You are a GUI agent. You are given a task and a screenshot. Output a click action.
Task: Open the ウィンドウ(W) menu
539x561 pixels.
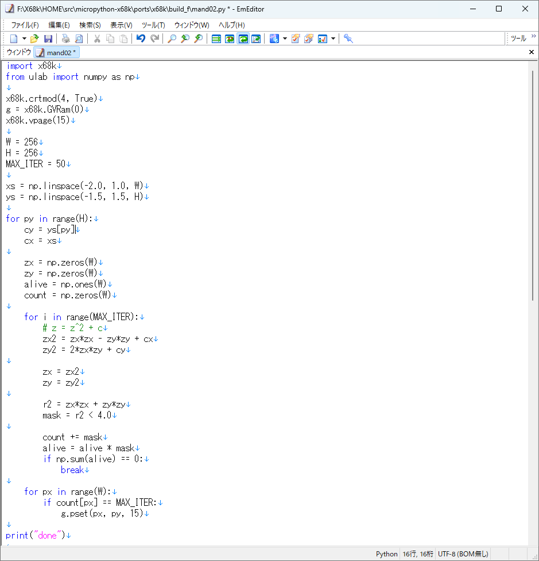pyautogui.click(x=192, y=25)
